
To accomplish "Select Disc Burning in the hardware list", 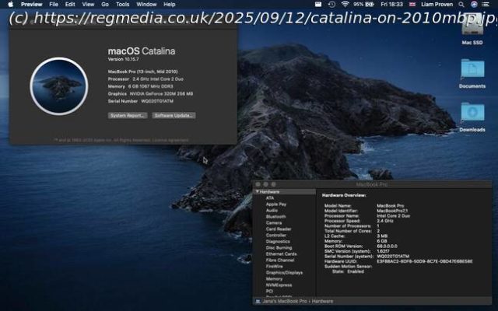I will 279,248.
